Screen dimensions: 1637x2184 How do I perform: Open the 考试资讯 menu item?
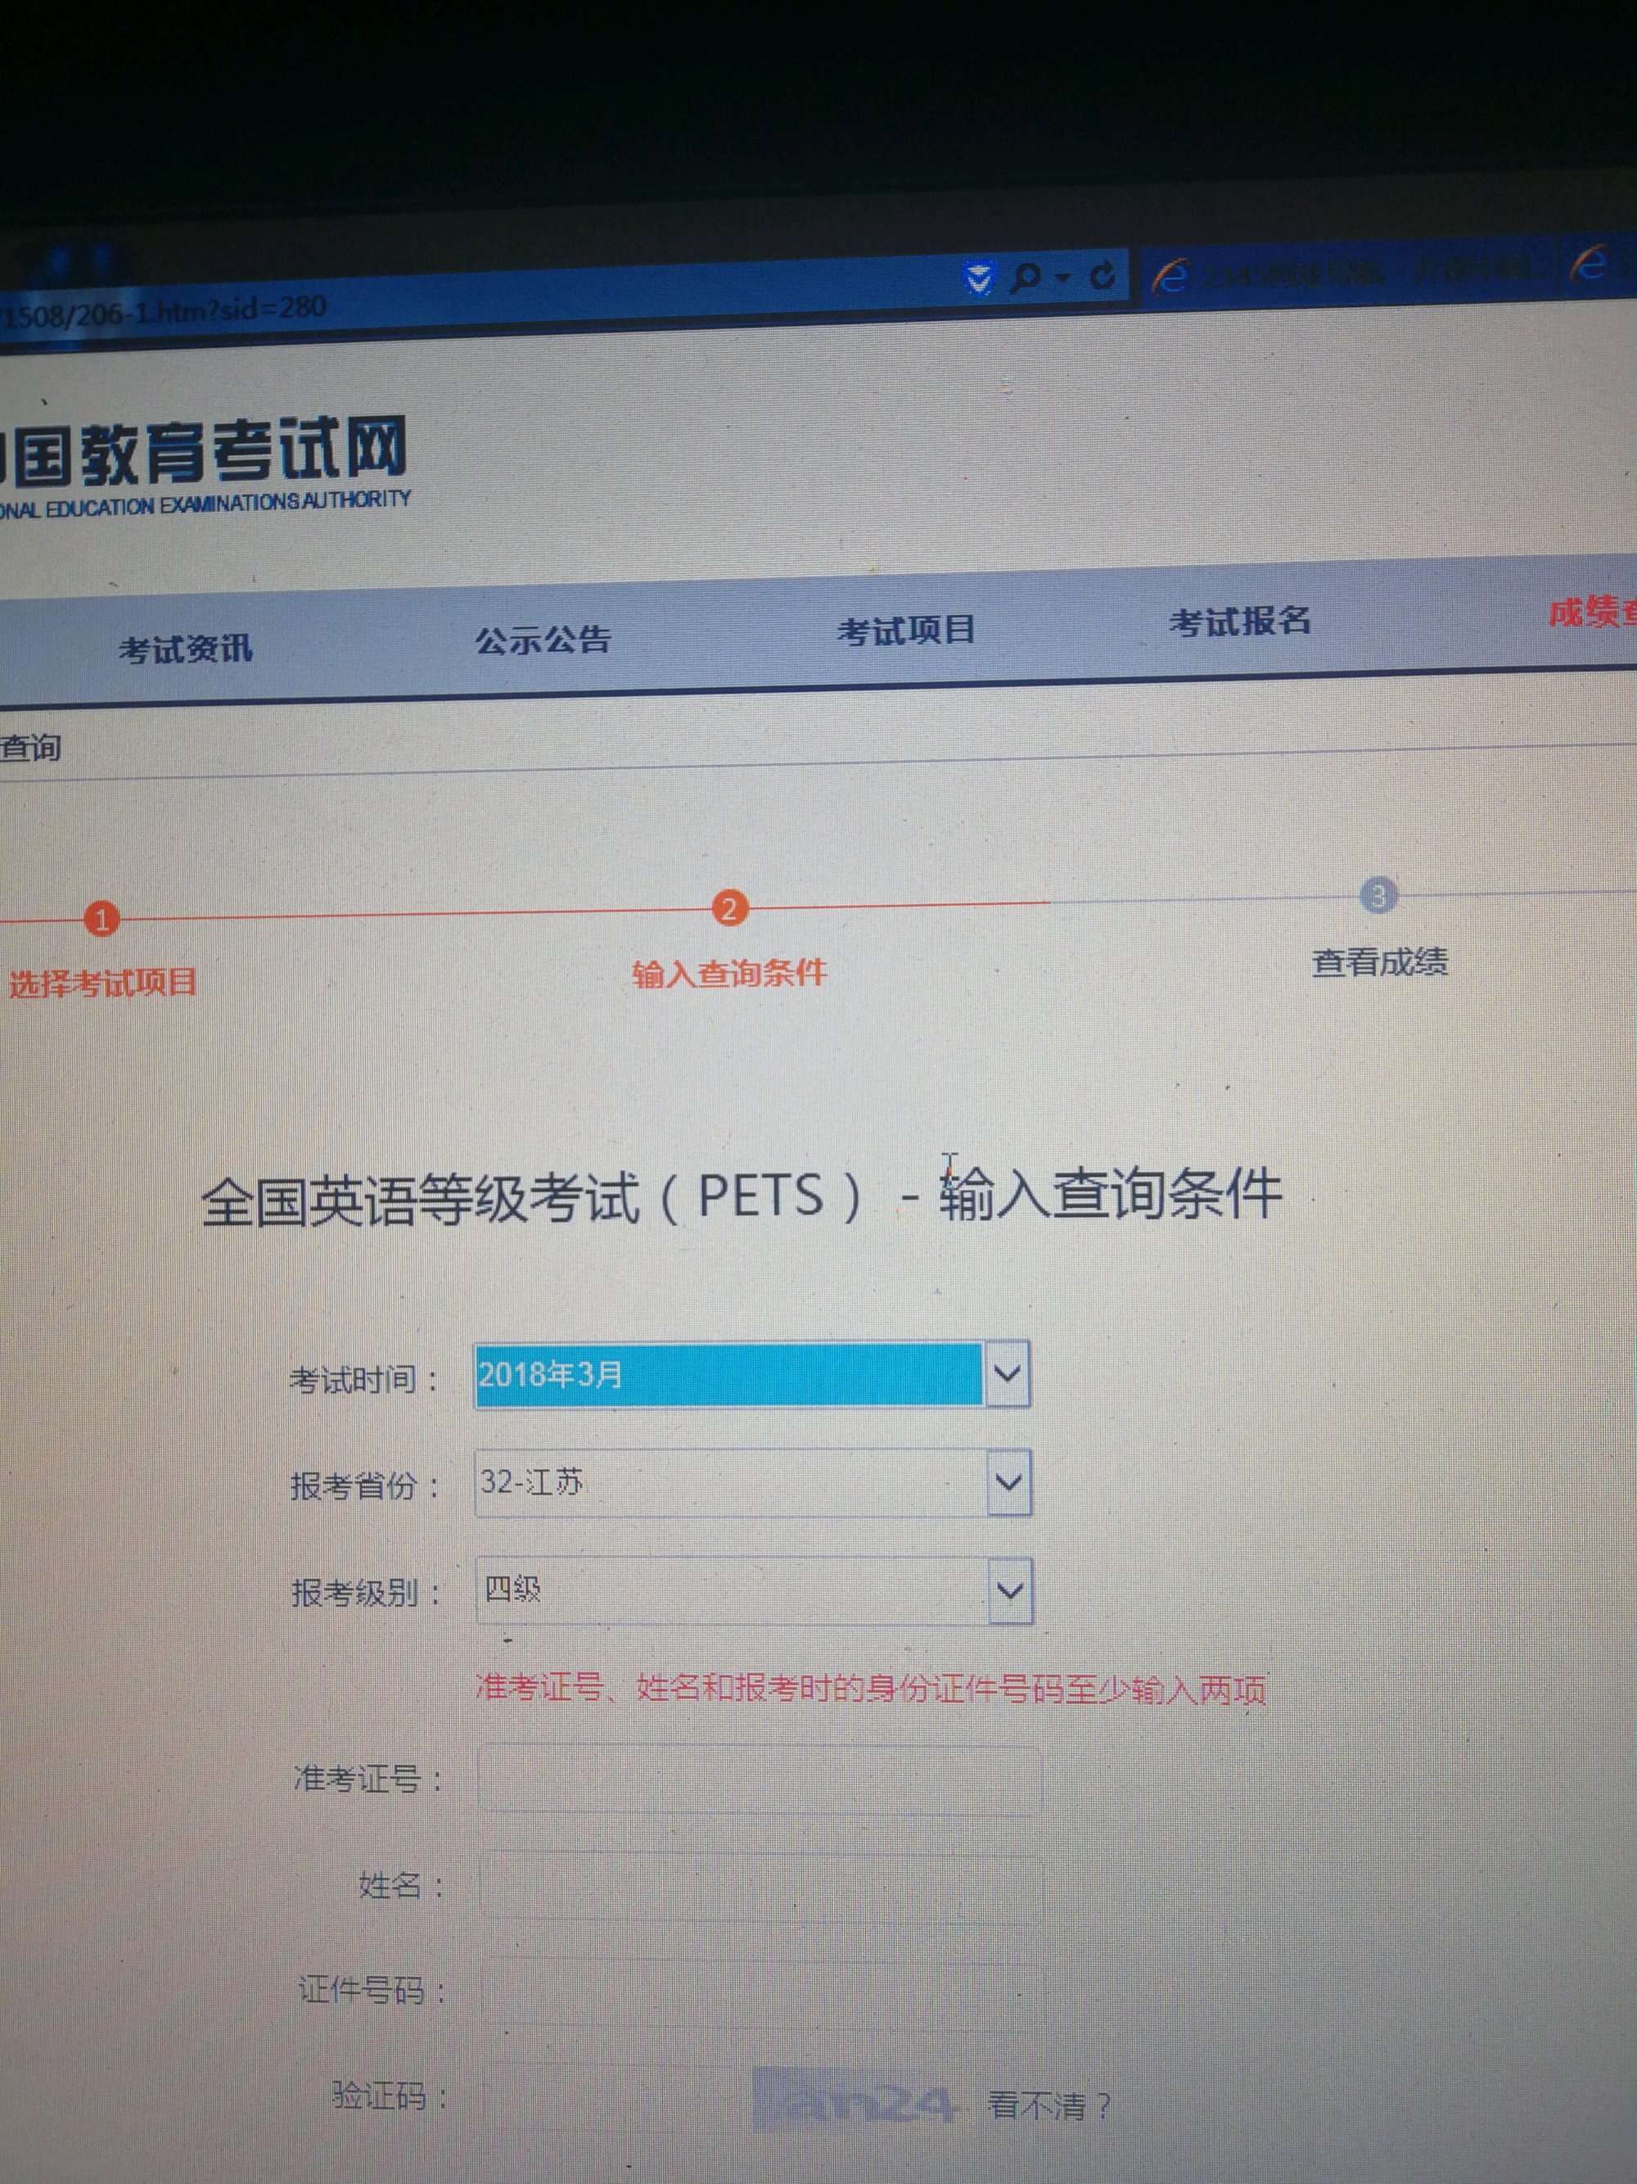[x=186, y=649]
